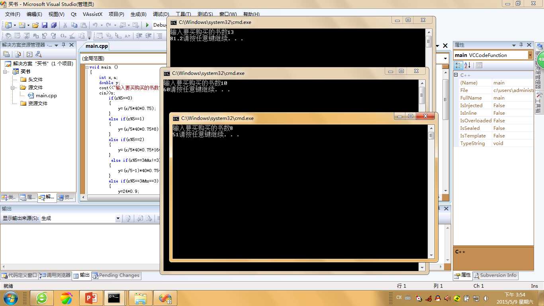Click the clock in the taskbar

coord(515,298)
